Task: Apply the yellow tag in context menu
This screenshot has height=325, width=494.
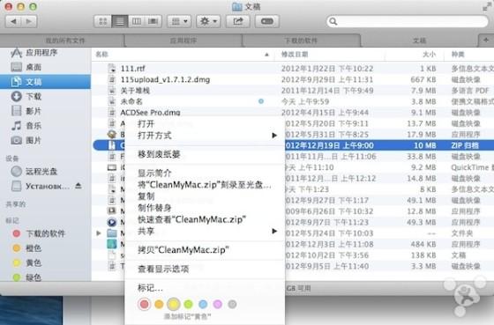Action: 174,304
